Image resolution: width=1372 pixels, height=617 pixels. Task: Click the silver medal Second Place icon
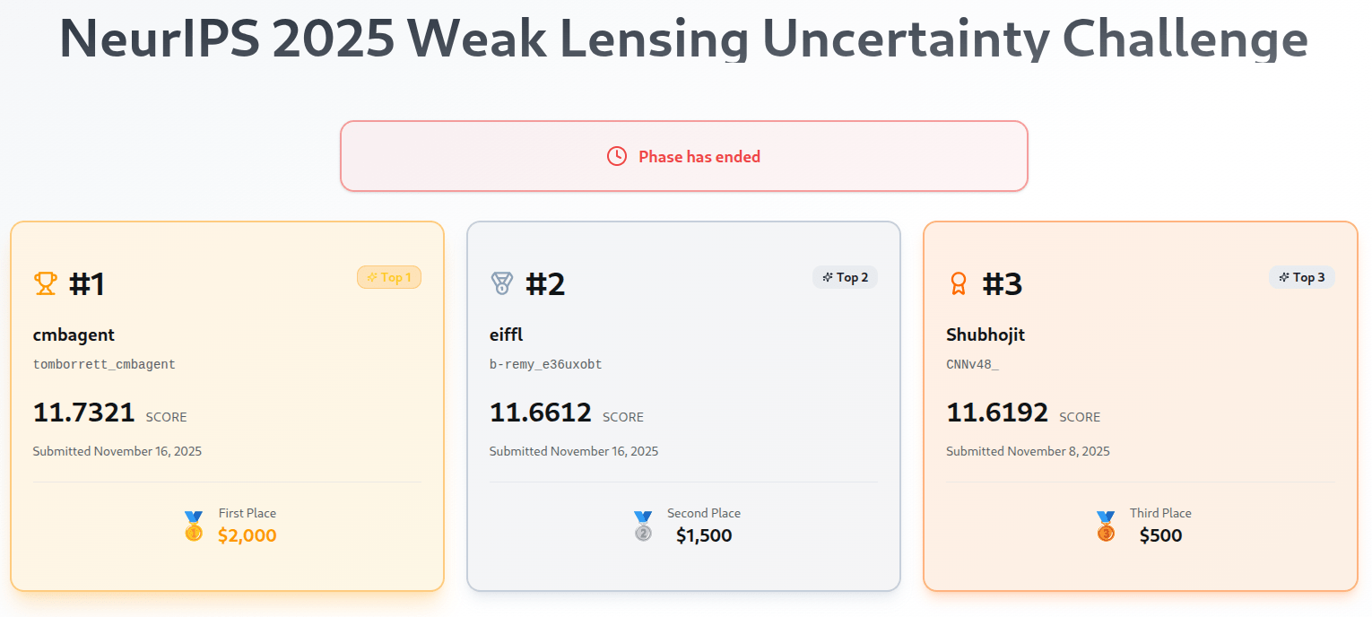pyautogui.click(x=643, y=526)
